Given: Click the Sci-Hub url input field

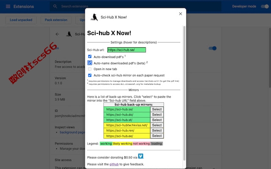Looking at the screenshot, I should point(127,50).
